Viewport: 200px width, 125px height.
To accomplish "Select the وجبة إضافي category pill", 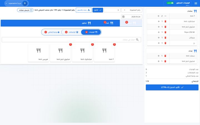I will 52,32.
